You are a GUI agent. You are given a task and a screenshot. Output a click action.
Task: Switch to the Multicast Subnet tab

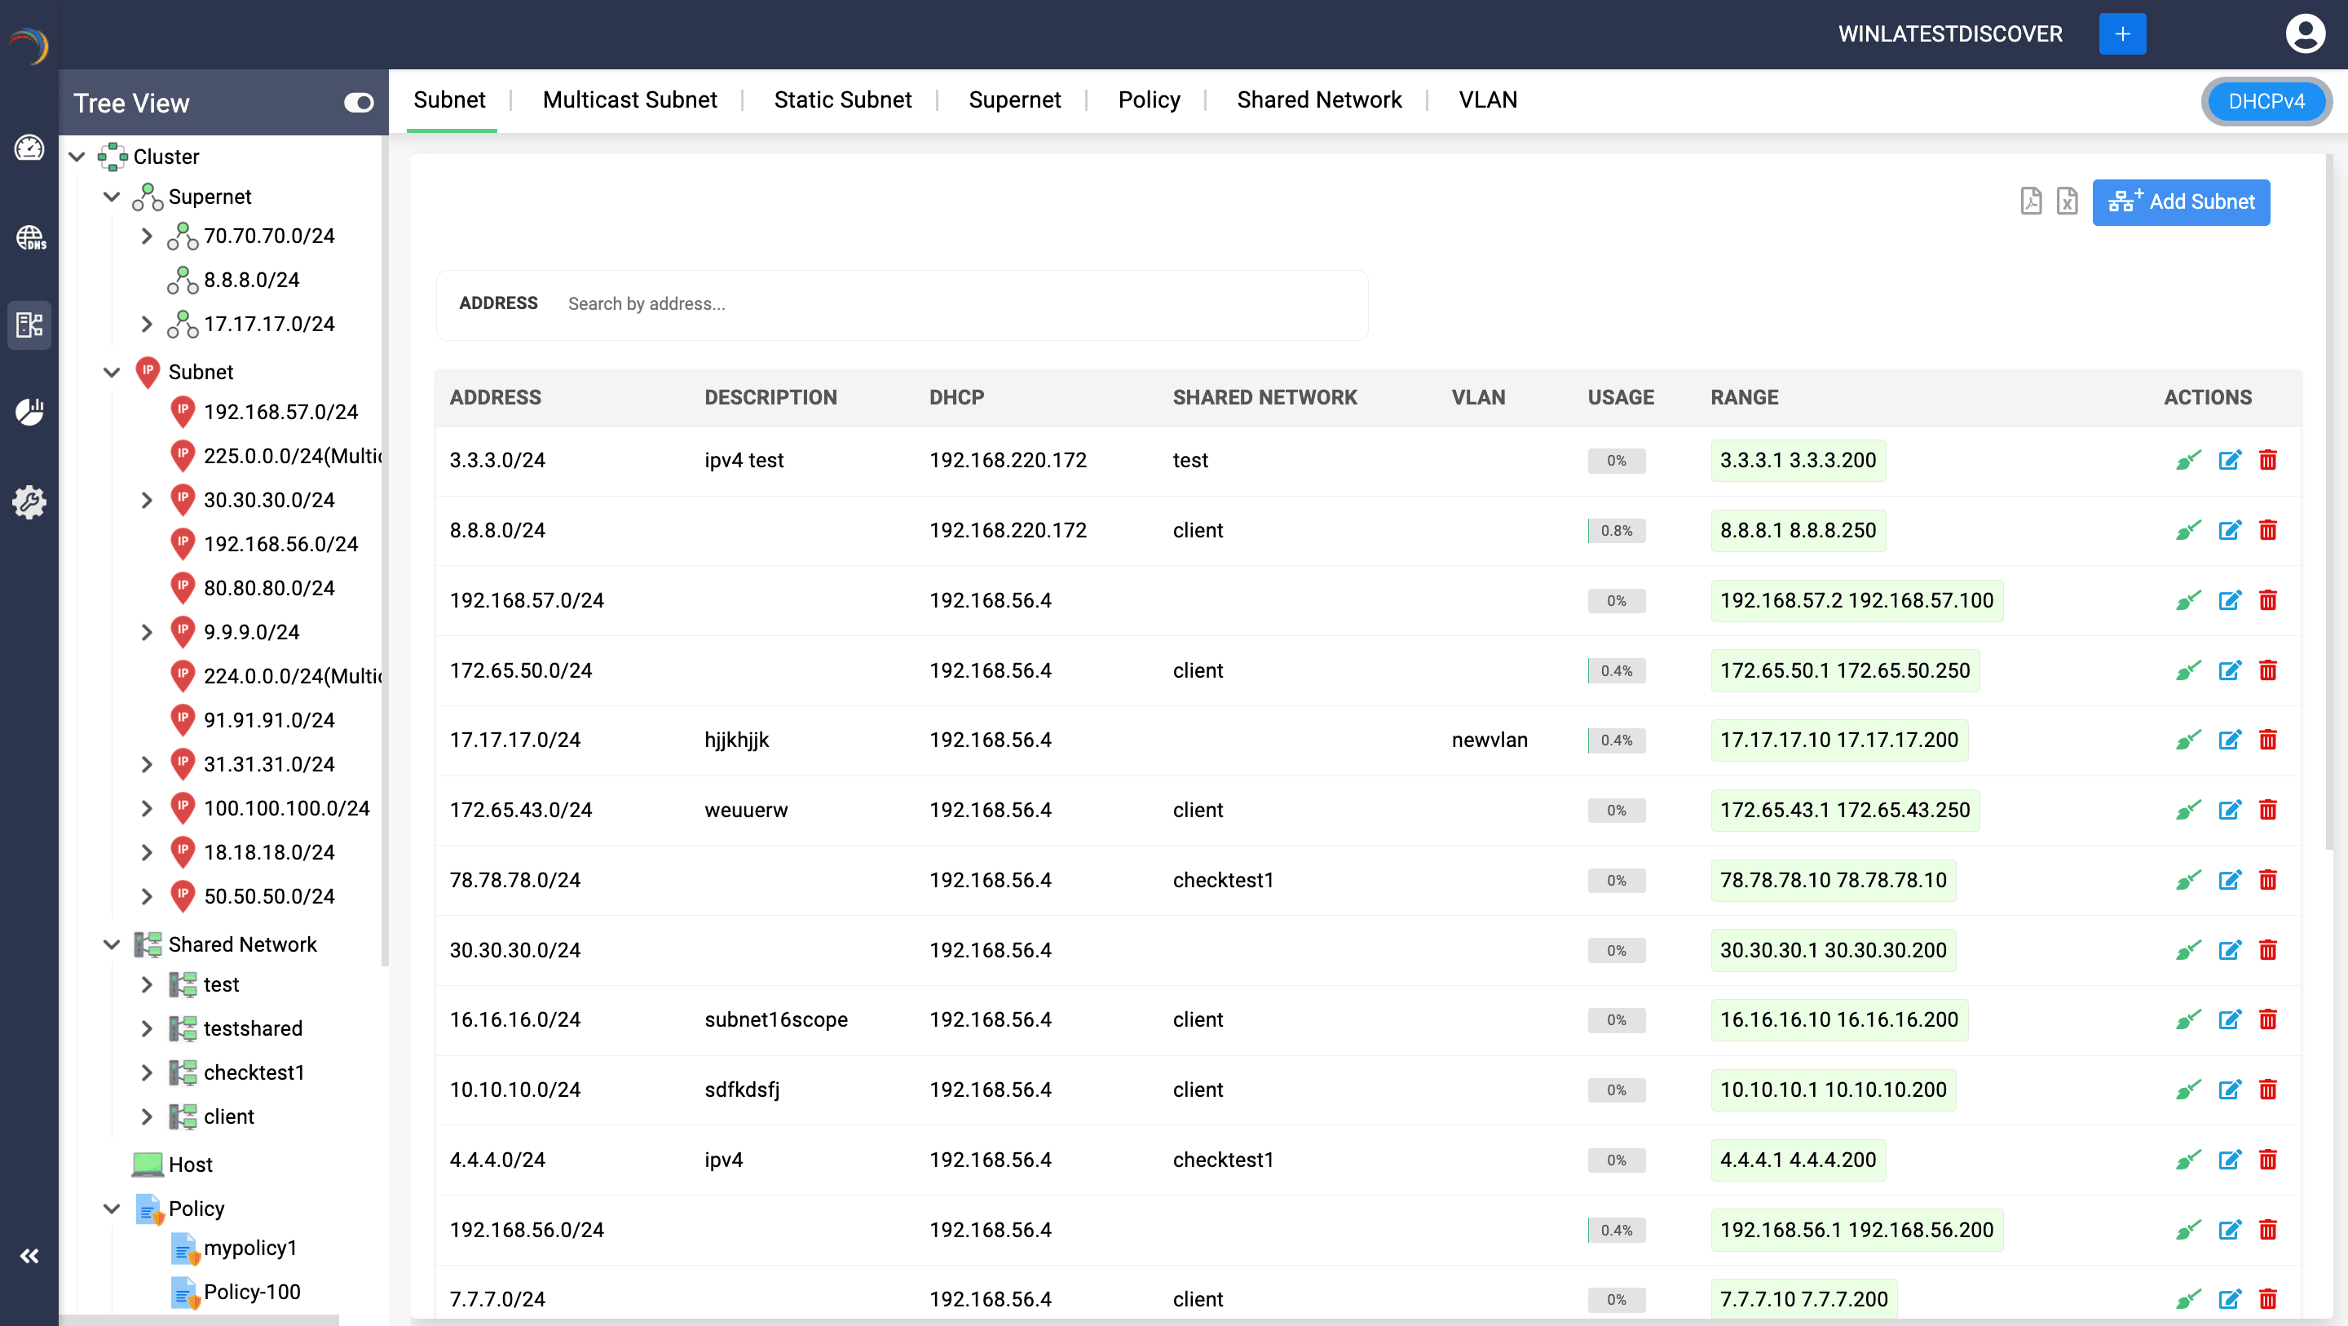(x=629, y=99)
